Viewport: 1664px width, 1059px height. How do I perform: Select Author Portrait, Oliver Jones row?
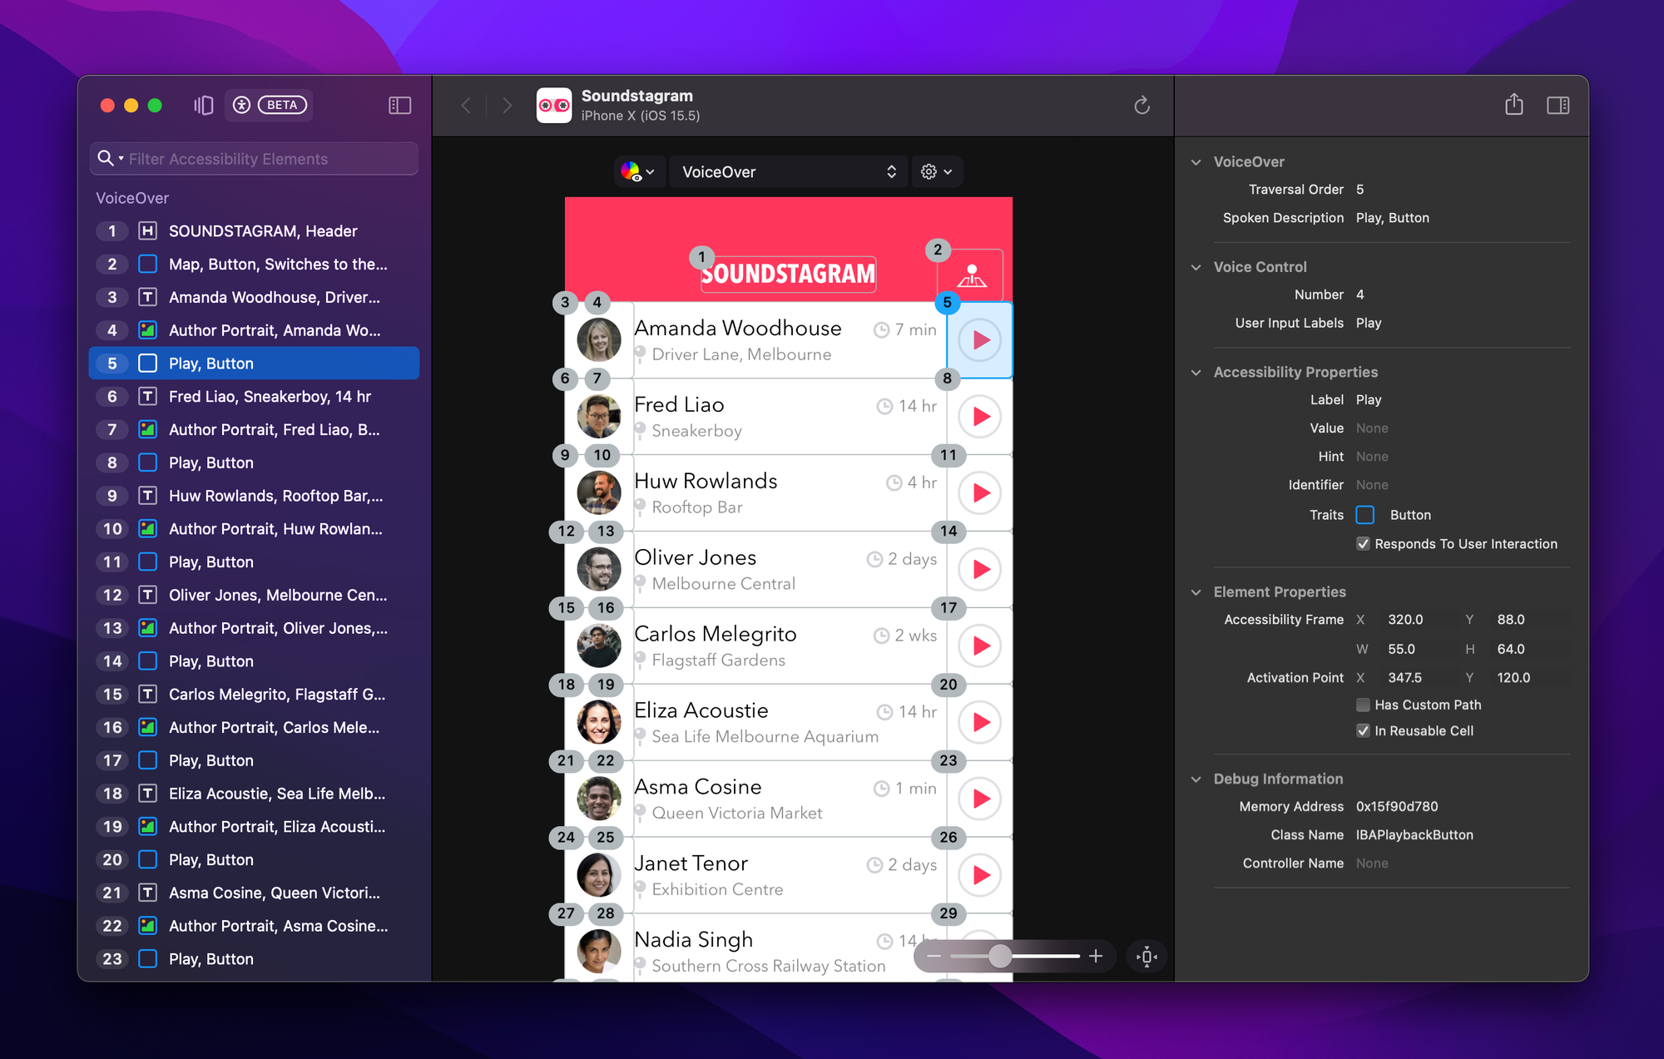coord(254,628)
